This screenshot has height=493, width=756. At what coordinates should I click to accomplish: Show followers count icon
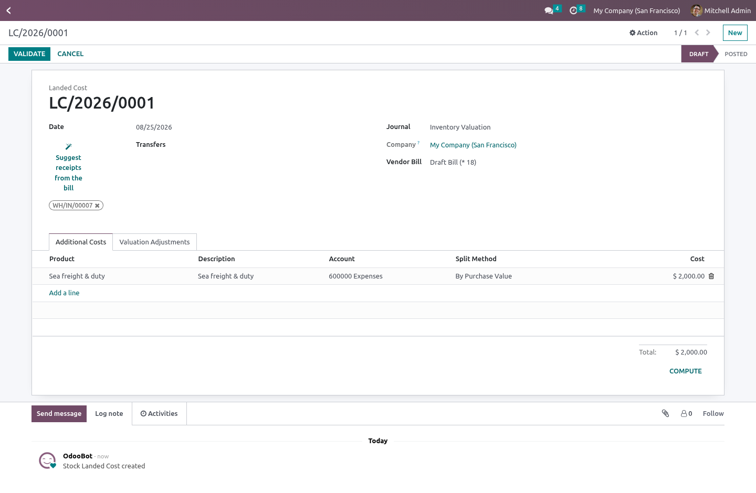point(687,413)
